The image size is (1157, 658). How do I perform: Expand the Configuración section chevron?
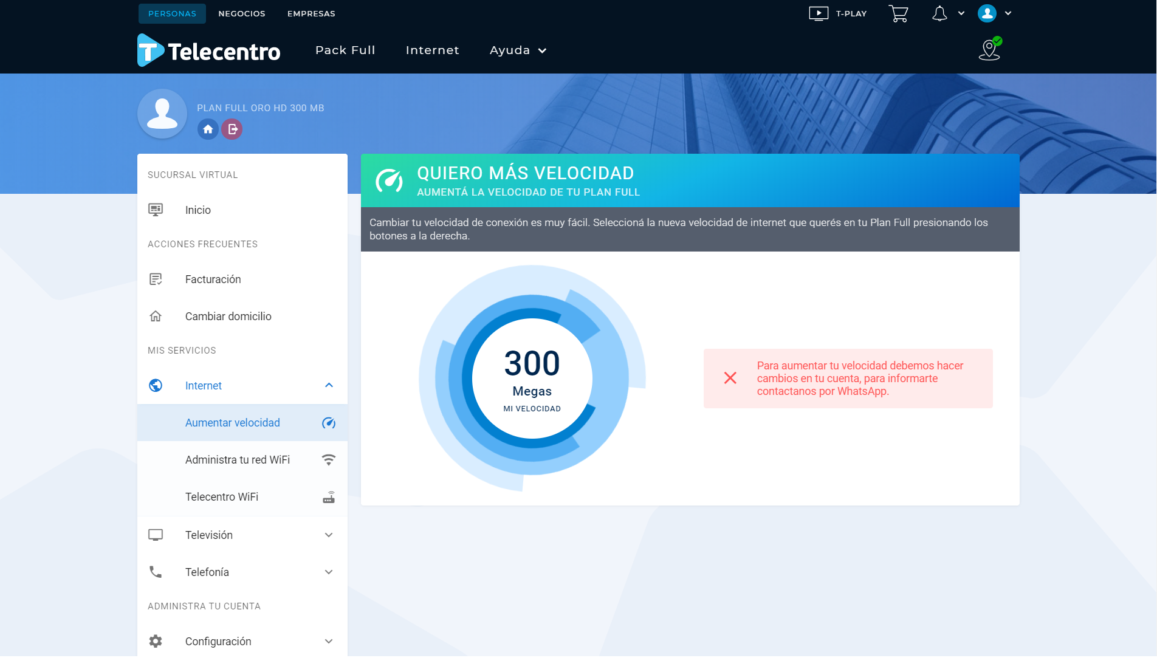click(x=329, y=642)
